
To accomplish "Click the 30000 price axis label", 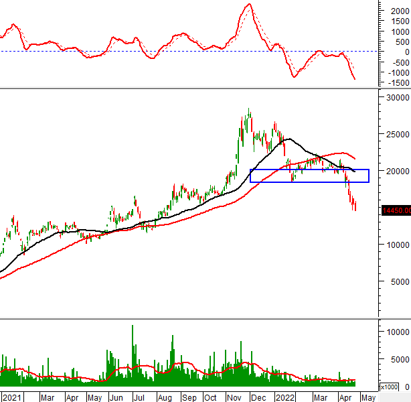I will 393,97.
